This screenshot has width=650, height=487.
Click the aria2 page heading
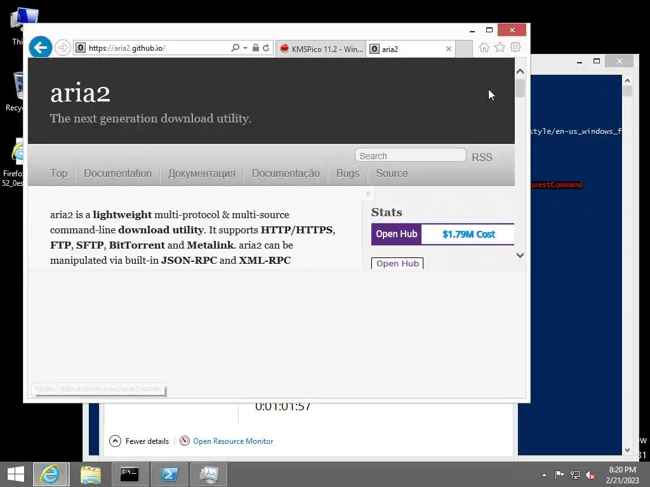coord(80,93)
